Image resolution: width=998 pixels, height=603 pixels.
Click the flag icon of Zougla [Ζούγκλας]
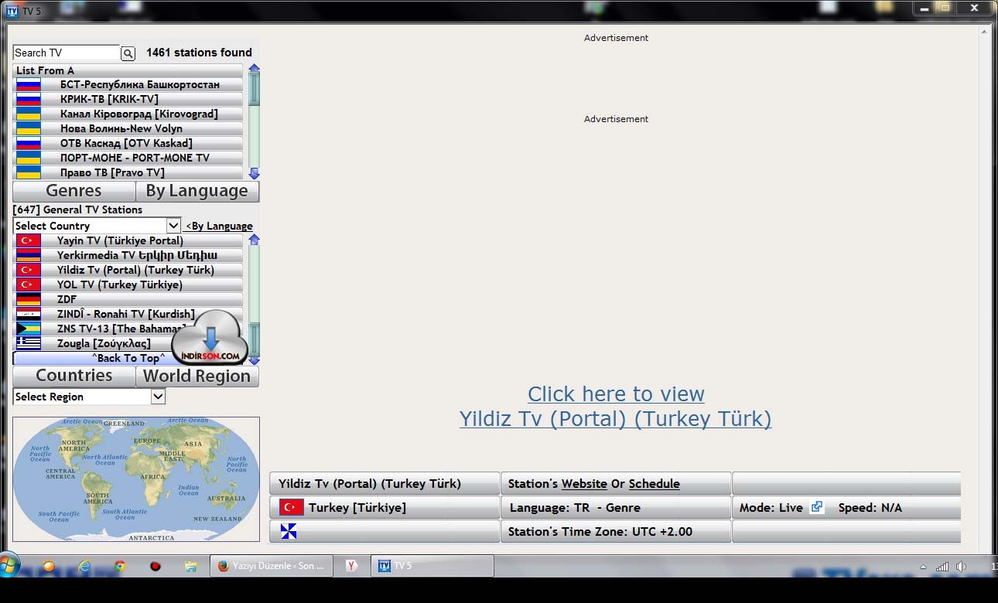29,343
